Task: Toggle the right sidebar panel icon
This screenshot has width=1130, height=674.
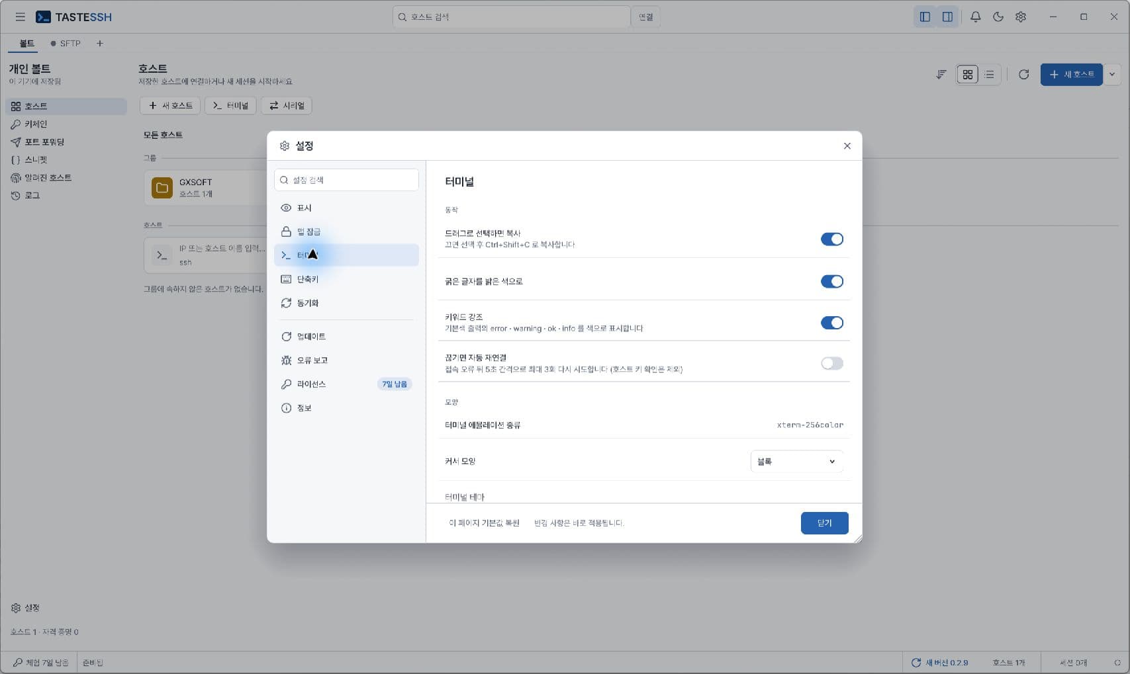Action: pyautogui.click(x=947, y=17)
